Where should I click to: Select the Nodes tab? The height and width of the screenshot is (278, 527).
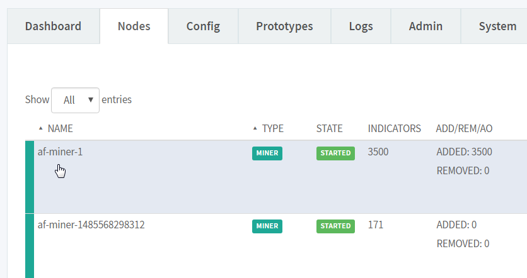pos(134,26)
